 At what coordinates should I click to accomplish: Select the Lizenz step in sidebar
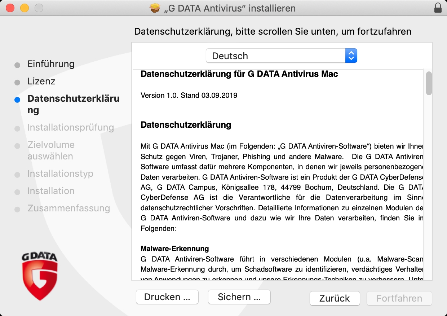point(41,81)
